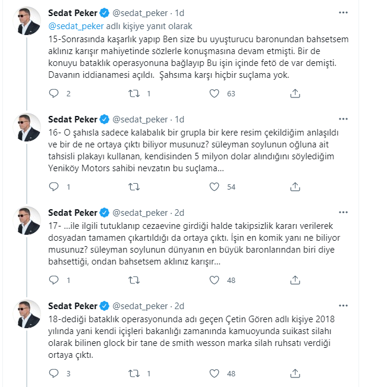The height and width of the screenshot is (387, 371).
Task: Like tweet 16 with 54 likes
Action: click(x=214, y=187)
